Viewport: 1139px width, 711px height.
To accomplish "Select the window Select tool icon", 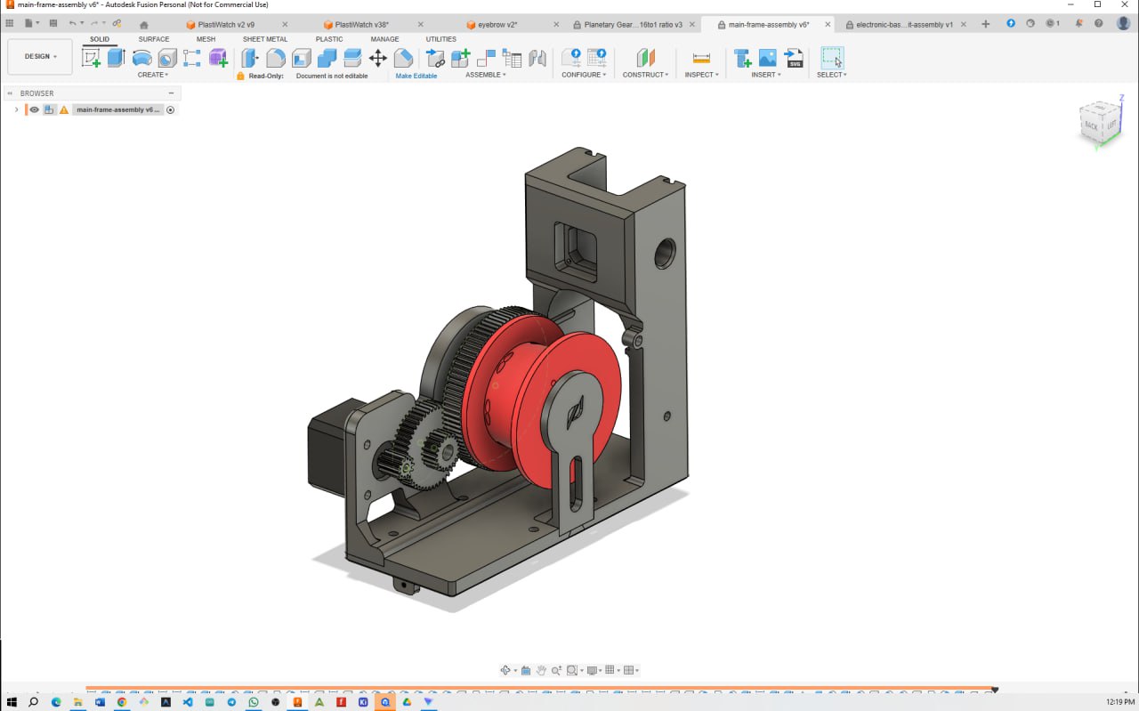I will click(831, 57).
